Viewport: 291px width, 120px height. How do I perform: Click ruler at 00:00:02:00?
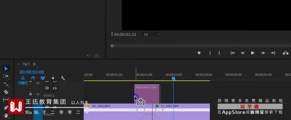144,75
